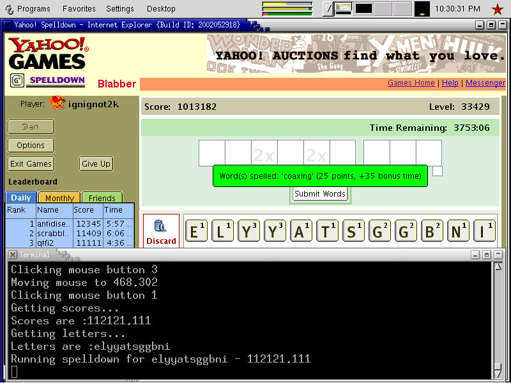Click the Options button
Screen dimensions: 511x383
[31, 146]
